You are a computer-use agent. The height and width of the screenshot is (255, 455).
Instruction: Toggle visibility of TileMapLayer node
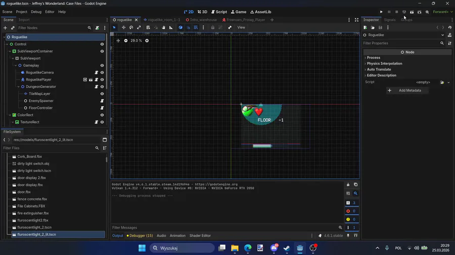tap(102, 94)
